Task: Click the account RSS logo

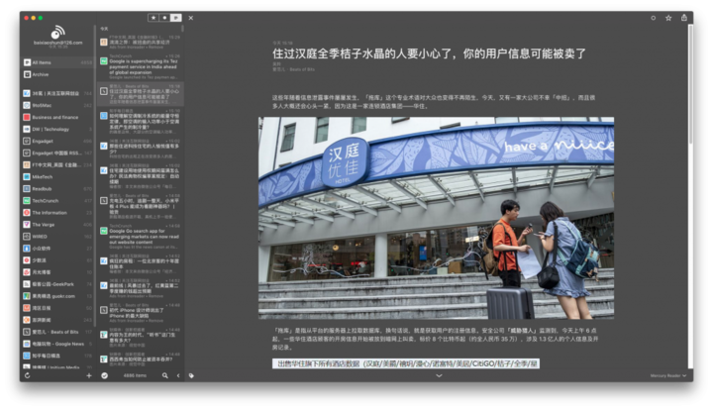Action: [x=57, y=33]
